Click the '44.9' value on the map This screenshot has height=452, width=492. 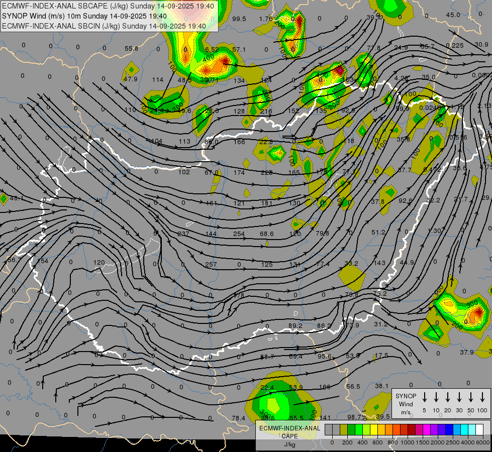click(x=407, y=263)
